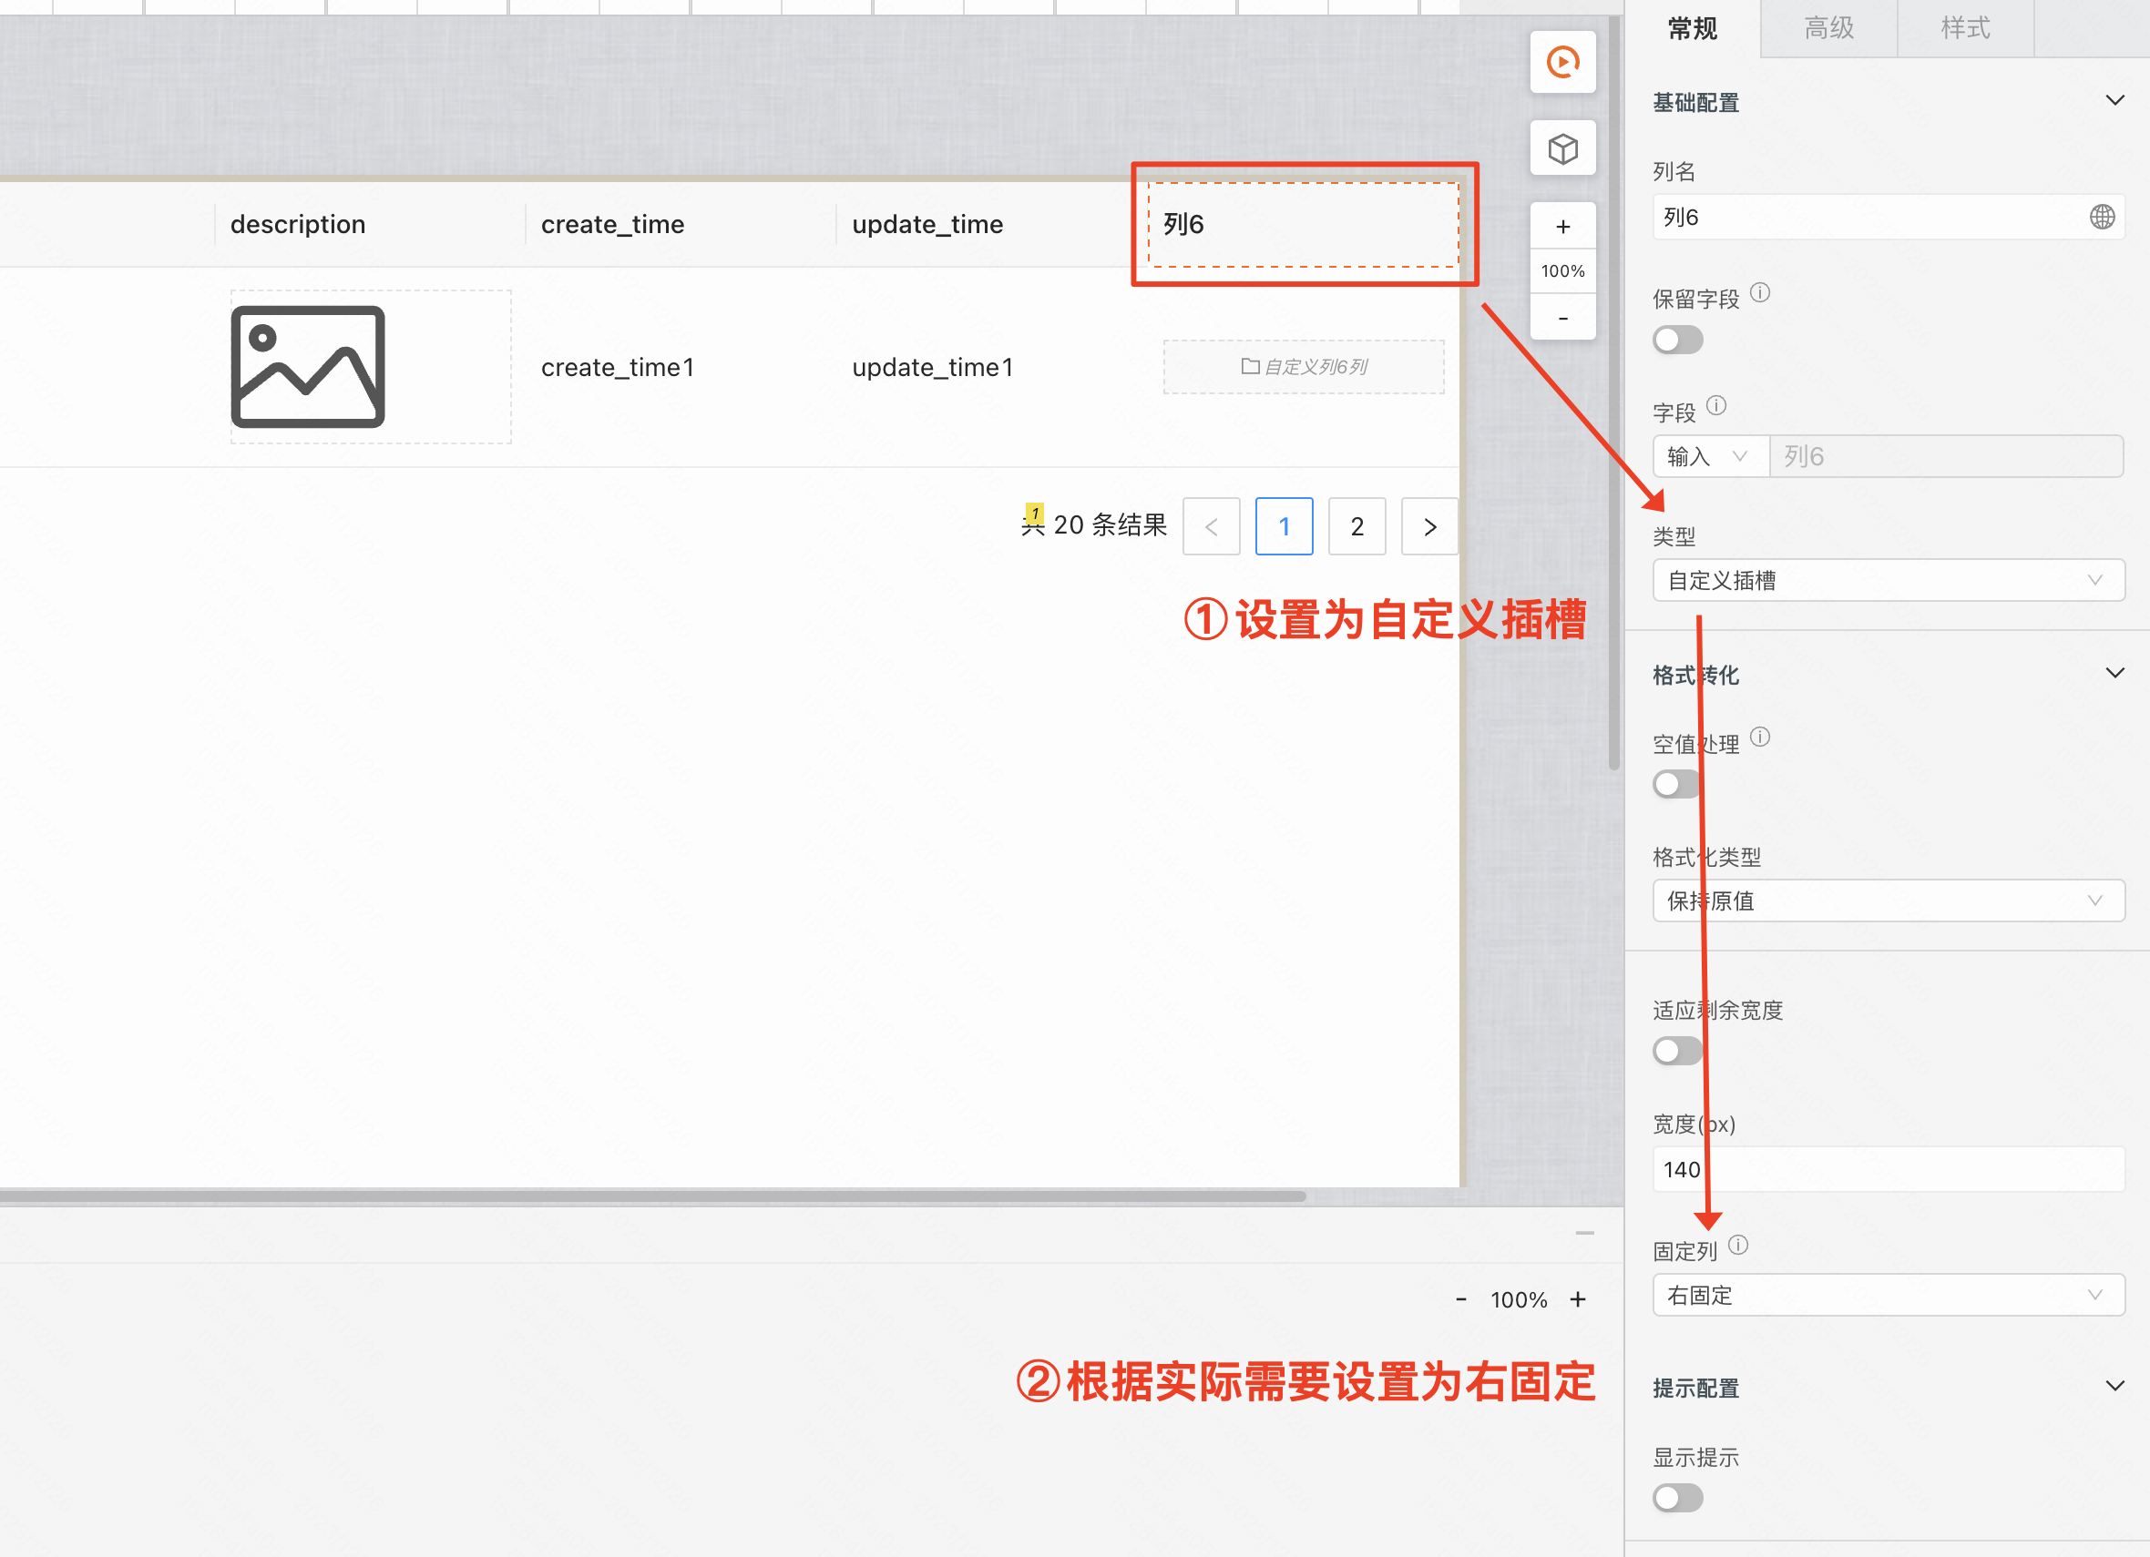This screenshot has height=1557, width=2150.
Task: Select page 2 in pagination
Action: point(1357,526)
